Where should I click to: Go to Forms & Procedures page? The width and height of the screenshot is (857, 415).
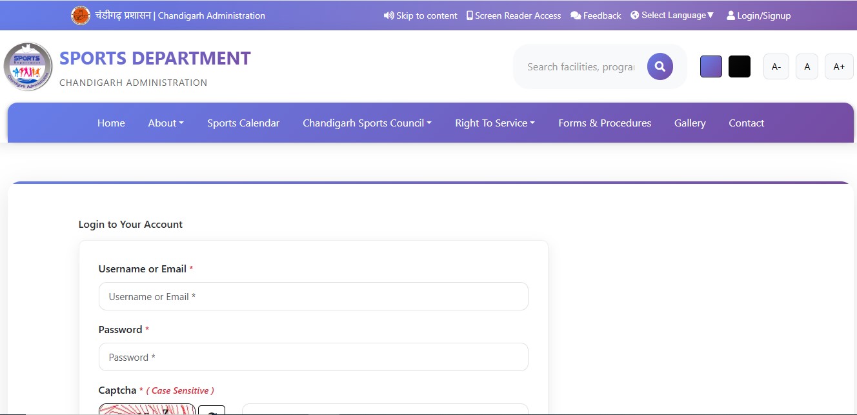click(x=605, y=123)
